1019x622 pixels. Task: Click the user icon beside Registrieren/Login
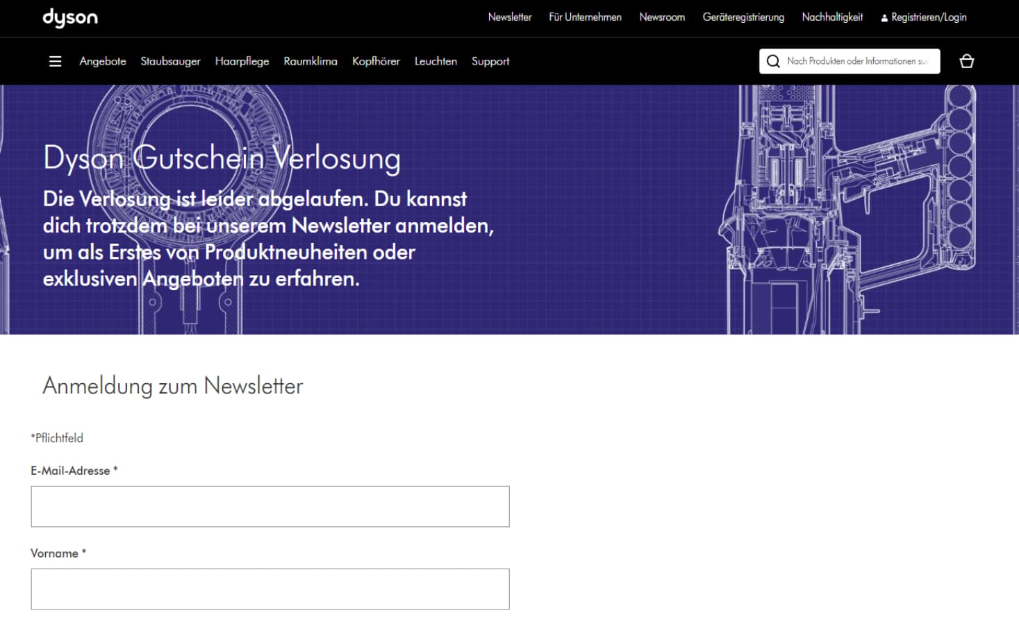[x=884, y=17]
